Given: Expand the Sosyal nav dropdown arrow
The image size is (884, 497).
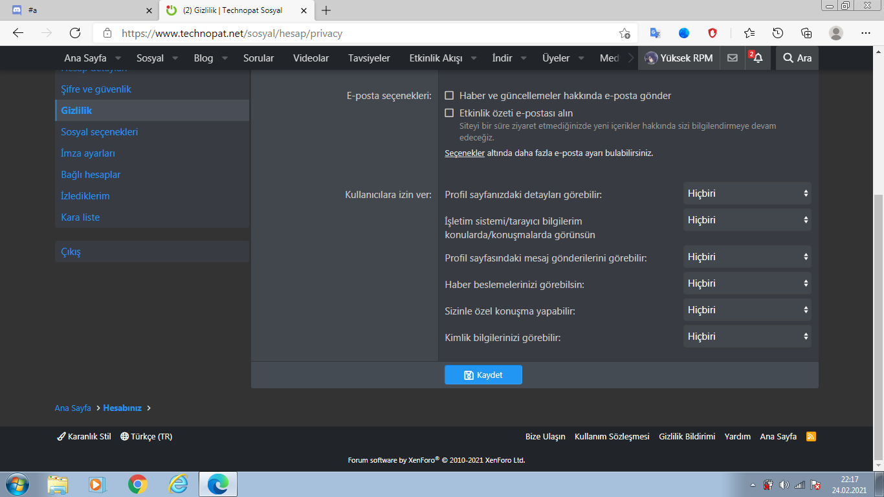Looking at the screenshot, I should tap(176, 58).
